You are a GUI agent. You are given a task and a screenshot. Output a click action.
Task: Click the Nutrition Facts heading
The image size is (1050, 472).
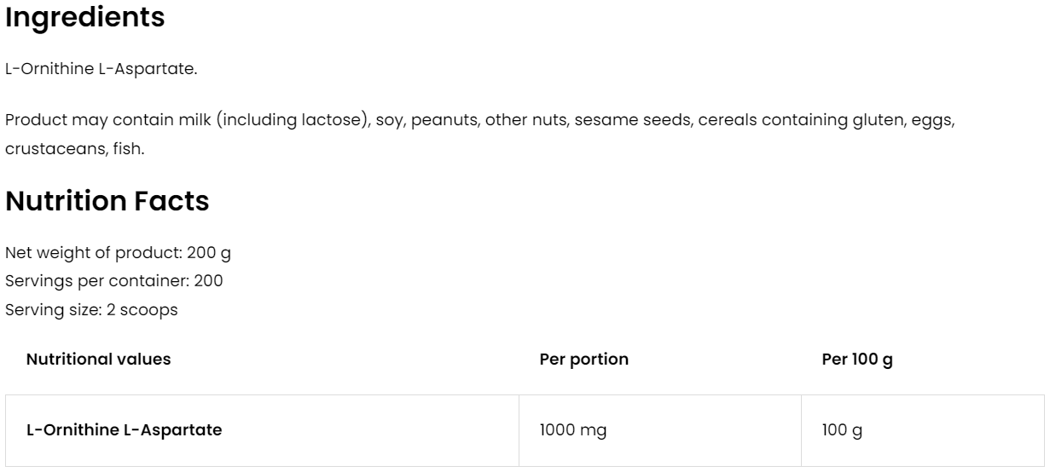pyautogui.click(x=107, y=201)
